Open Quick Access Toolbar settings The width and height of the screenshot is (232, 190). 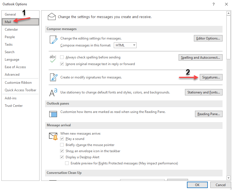[20, 90]
